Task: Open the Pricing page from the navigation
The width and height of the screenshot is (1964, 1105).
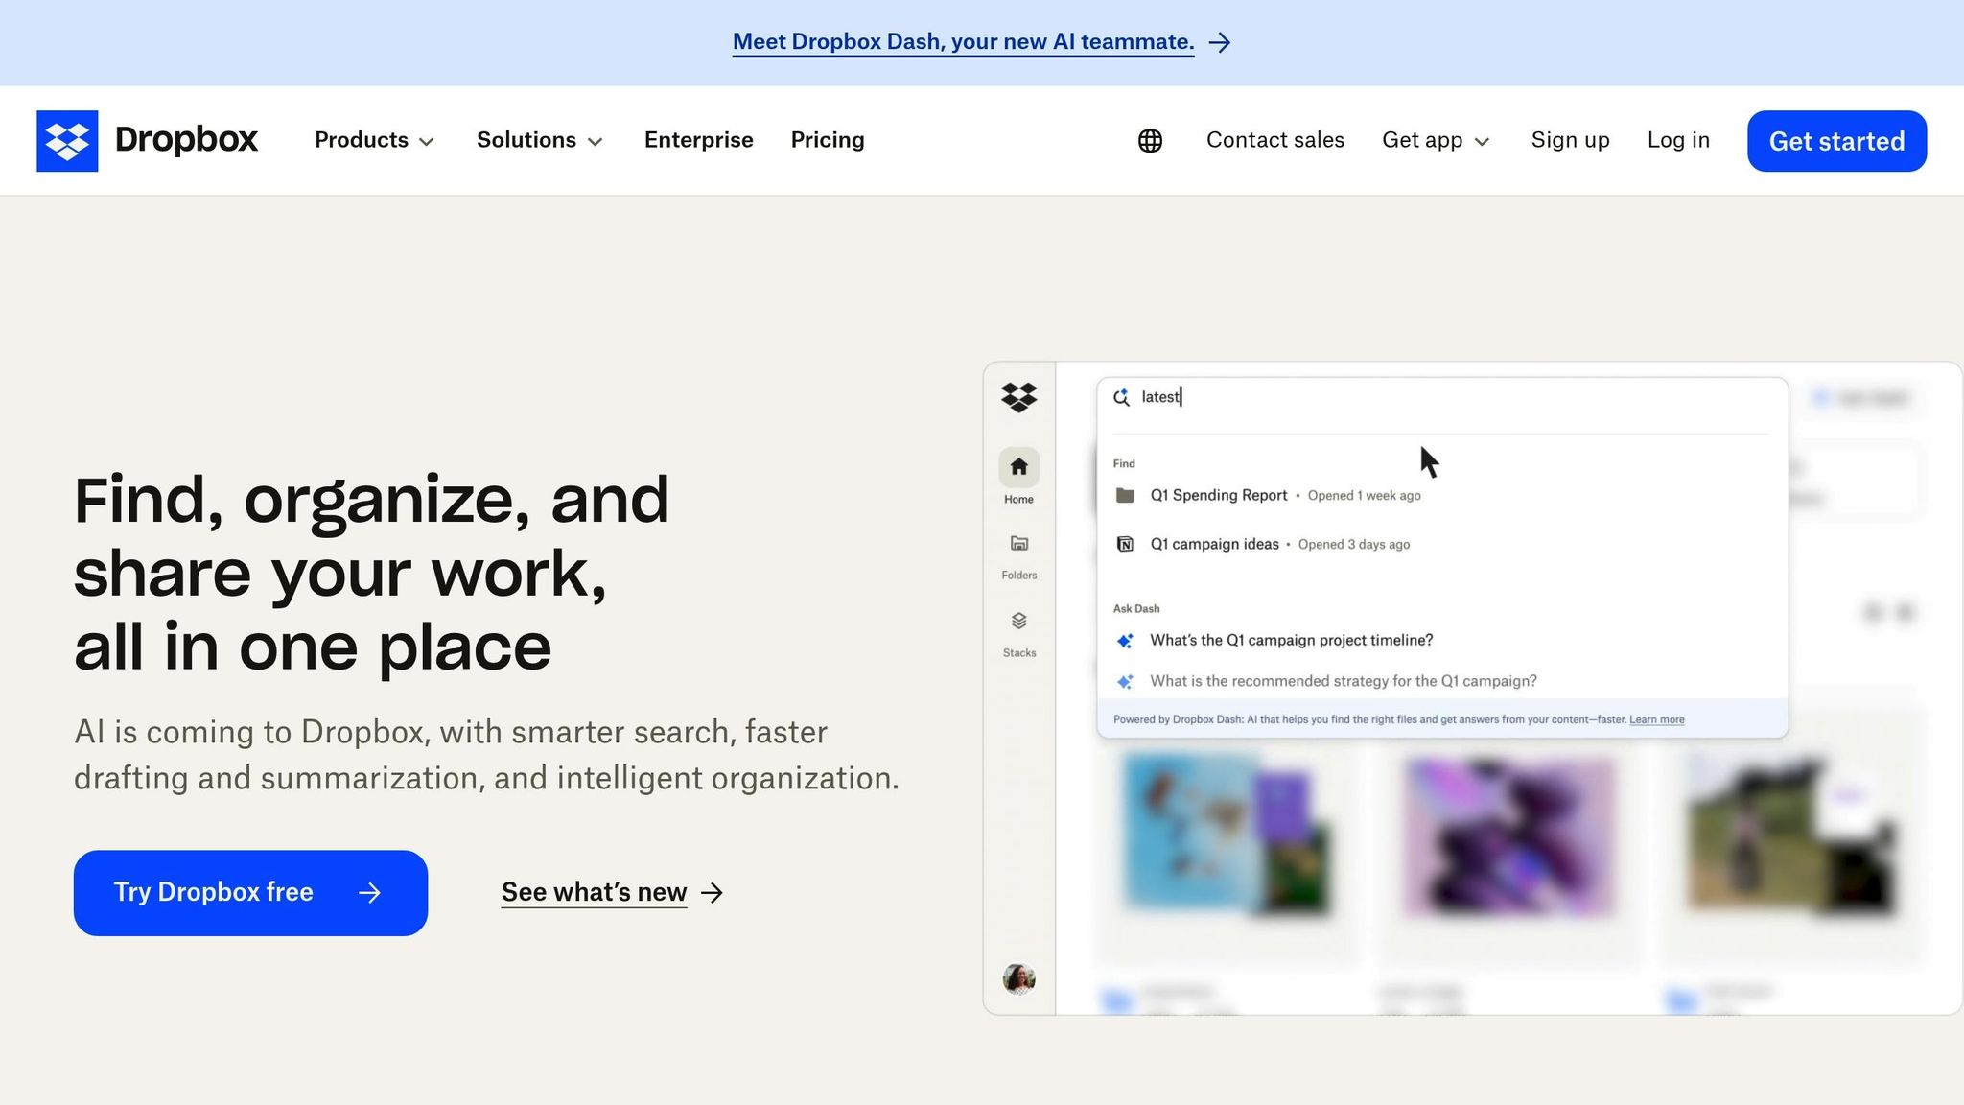Action: tap(827, 140)
